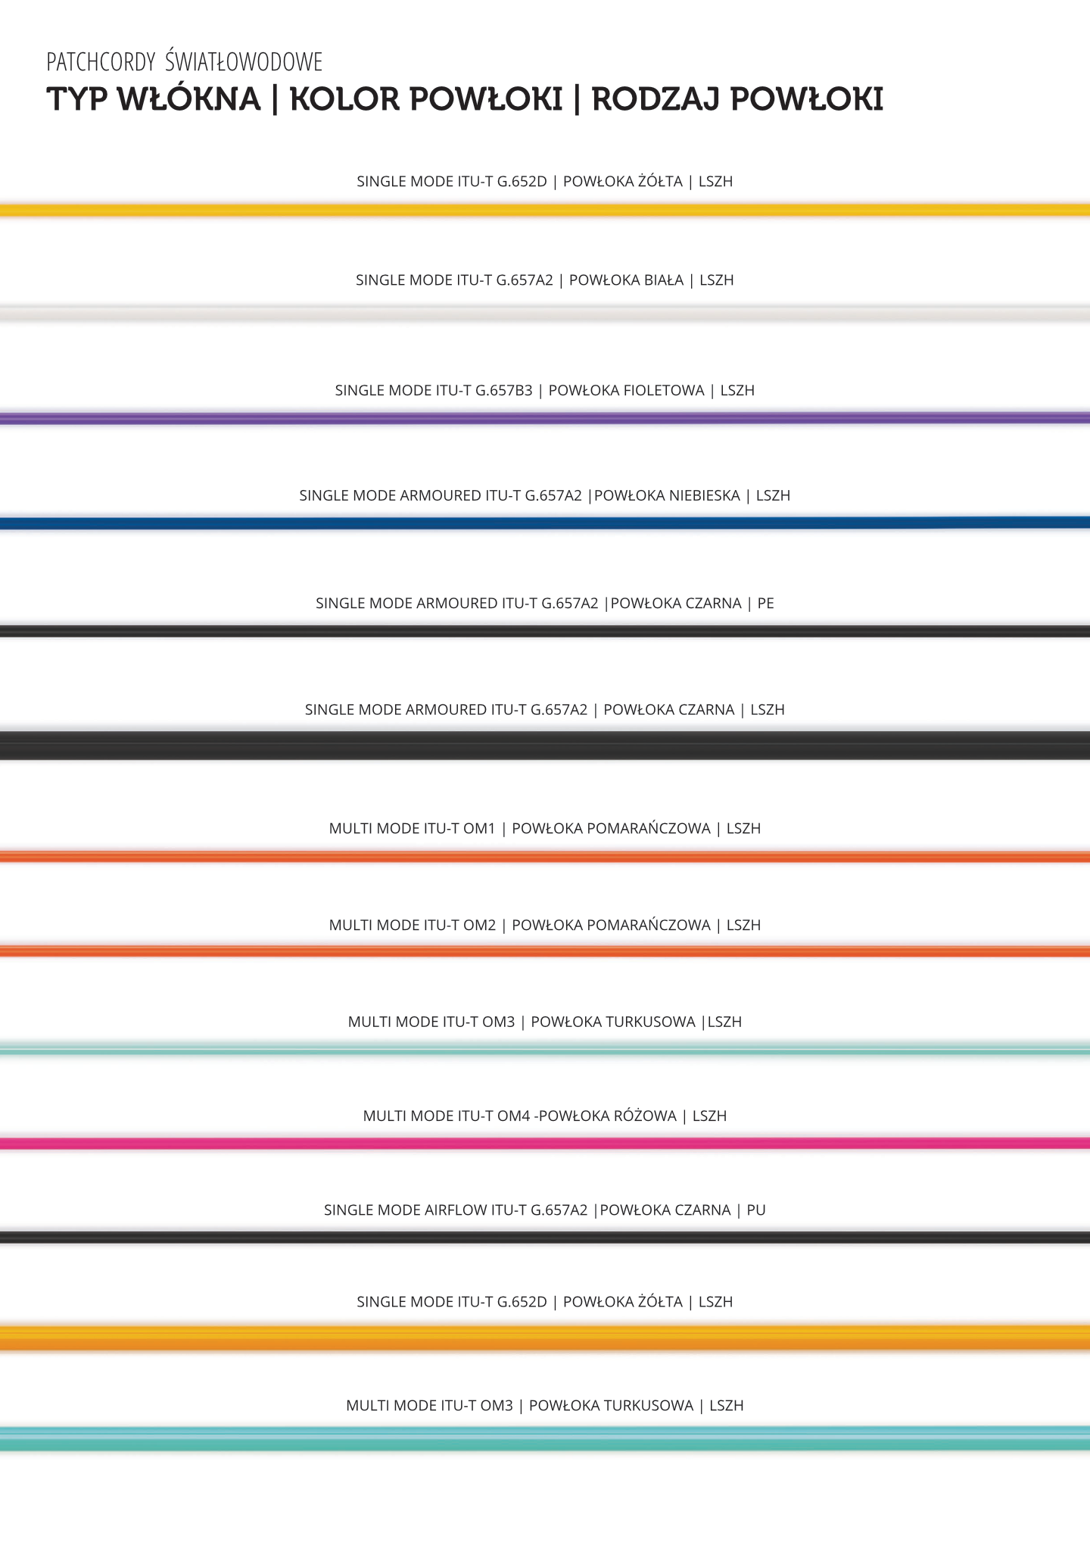1090x1542 pixels.
Task: Select the armoured 'POWŁOKA CZARNA | LSZH' label
Action: click(545, 710)
